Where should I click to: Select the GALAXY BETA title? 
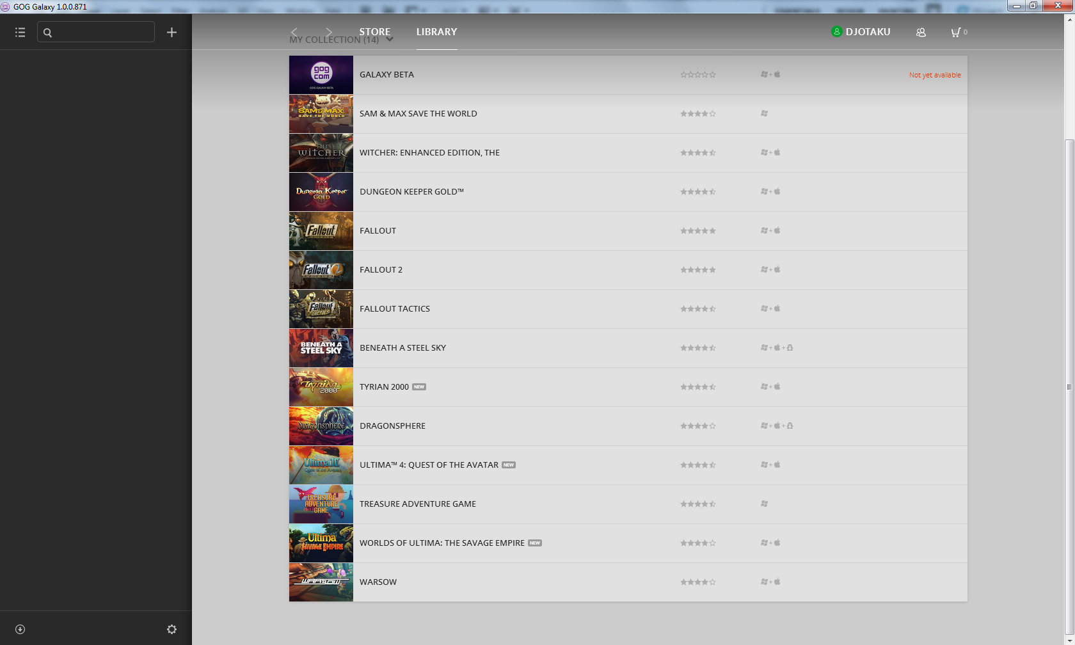pos(386,75)
